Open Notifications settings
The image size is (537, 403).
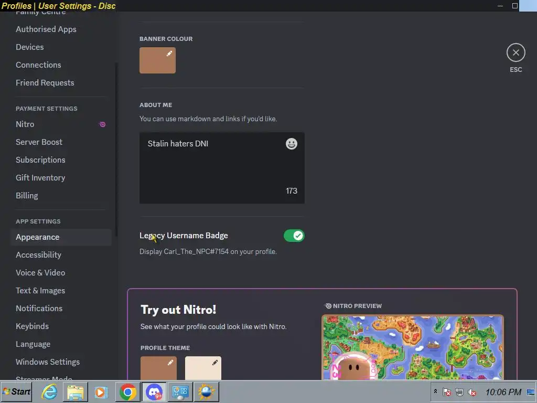39,308
